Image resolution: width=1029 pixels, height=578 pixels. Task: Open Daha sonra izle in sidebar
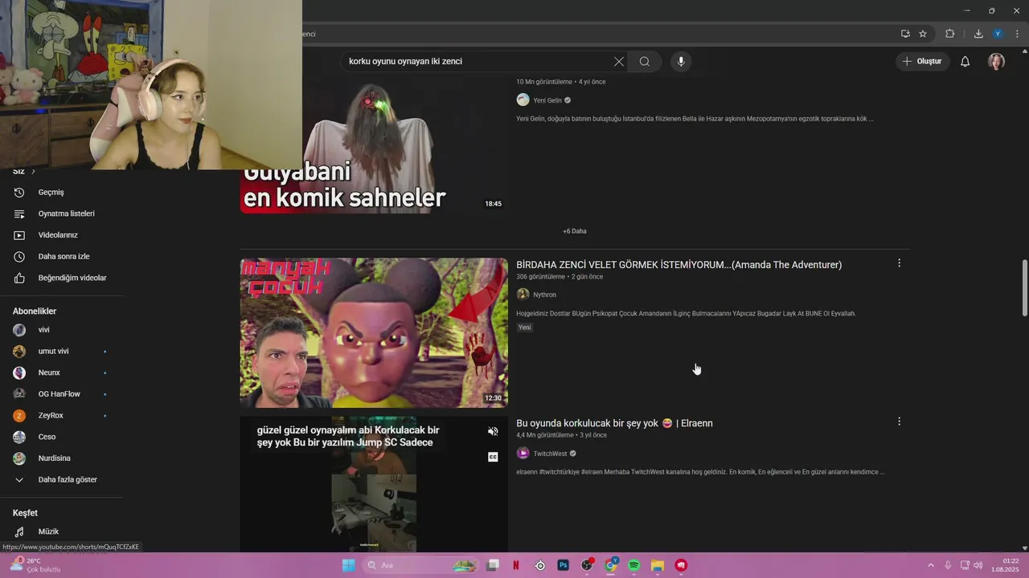pyautogui.click(x=62, y=256)
